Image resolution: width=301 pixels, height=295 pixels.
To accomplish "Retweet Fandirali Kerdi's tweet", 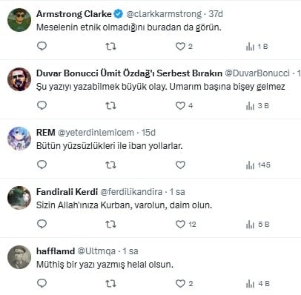I will point(110,225).
